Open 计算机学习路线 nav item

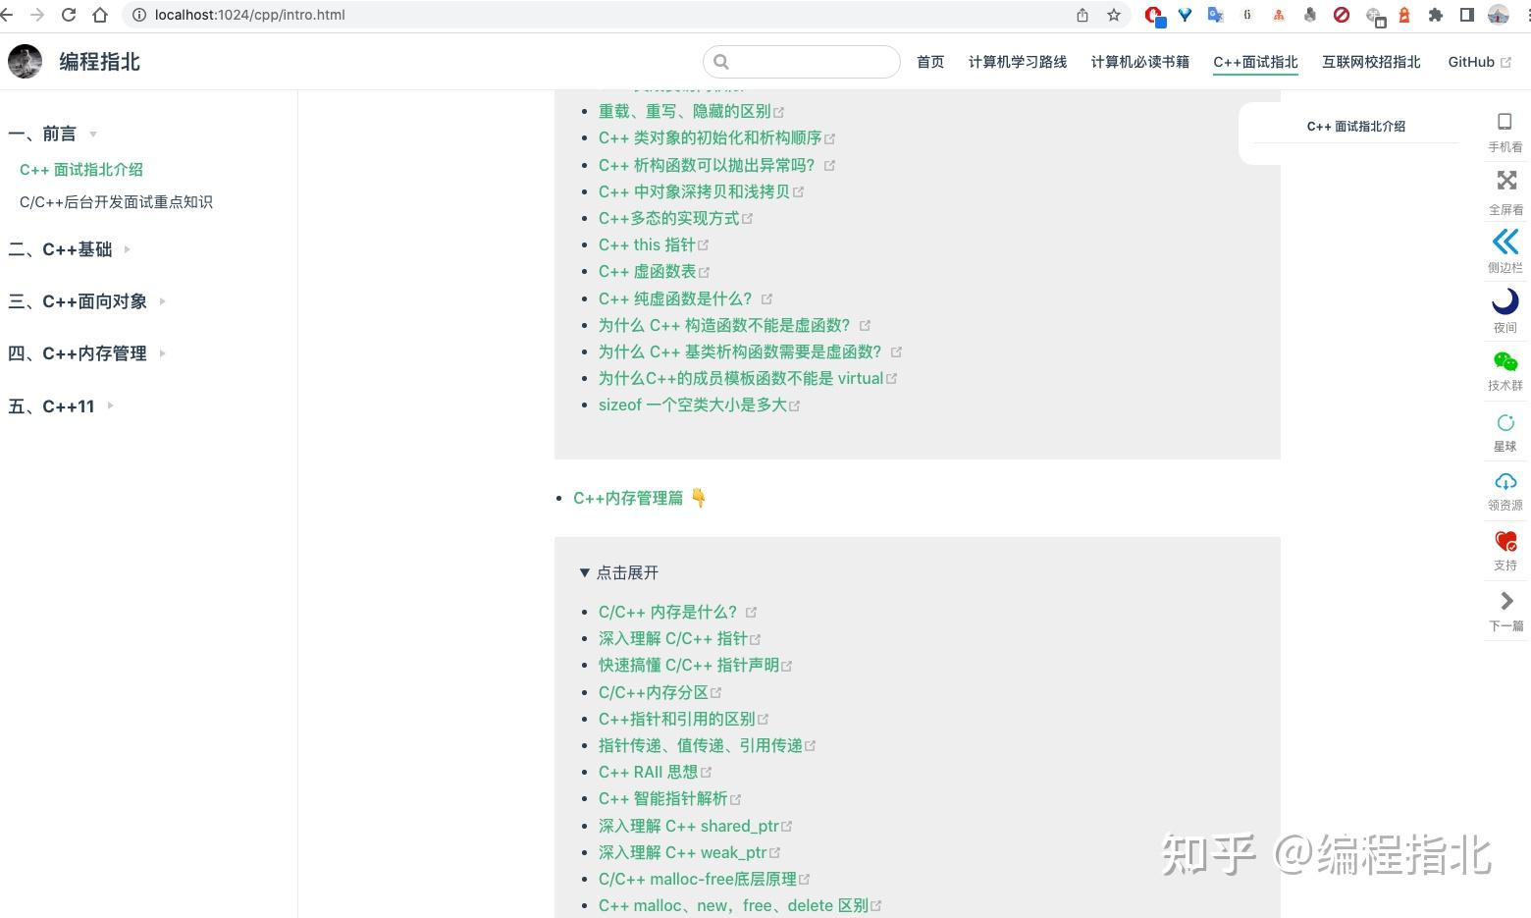(1018, 62)
